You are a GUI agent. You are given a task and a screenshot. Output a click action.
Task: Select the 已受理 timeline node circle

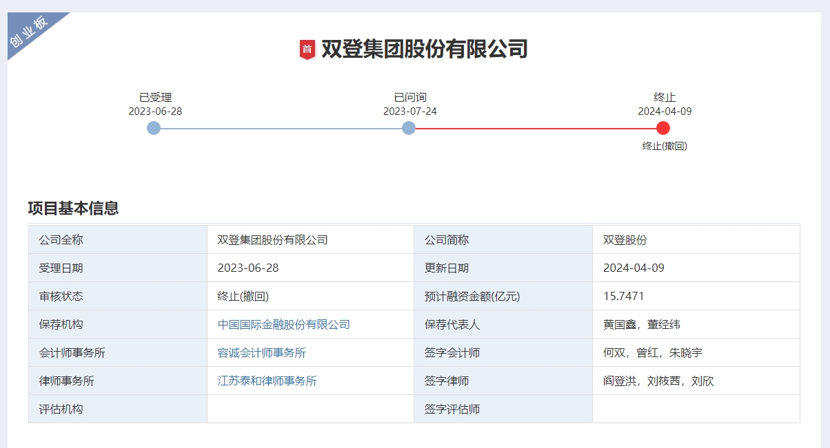(x=154, y=128)
